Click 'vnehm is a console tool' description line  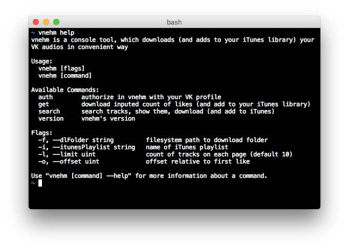(173, 40)
